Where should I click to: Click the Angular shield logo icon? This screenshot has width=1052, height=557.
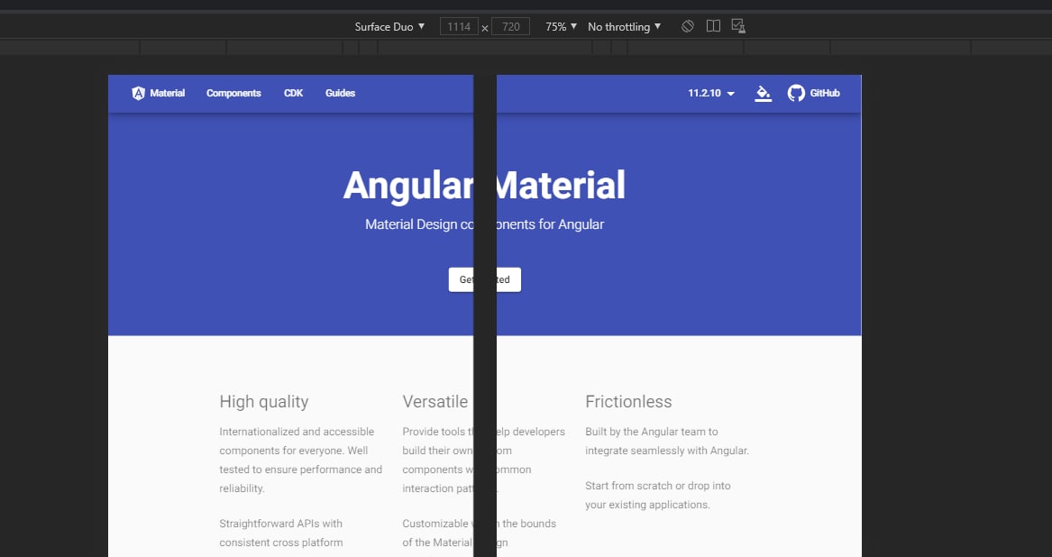(138, 93)
